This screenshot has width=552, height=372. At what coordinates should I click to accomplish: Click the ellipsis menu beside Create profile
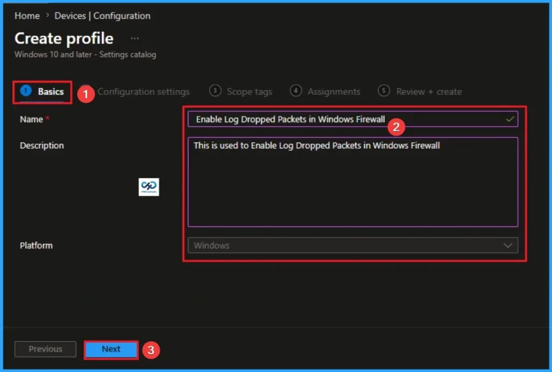pos(134,38)
